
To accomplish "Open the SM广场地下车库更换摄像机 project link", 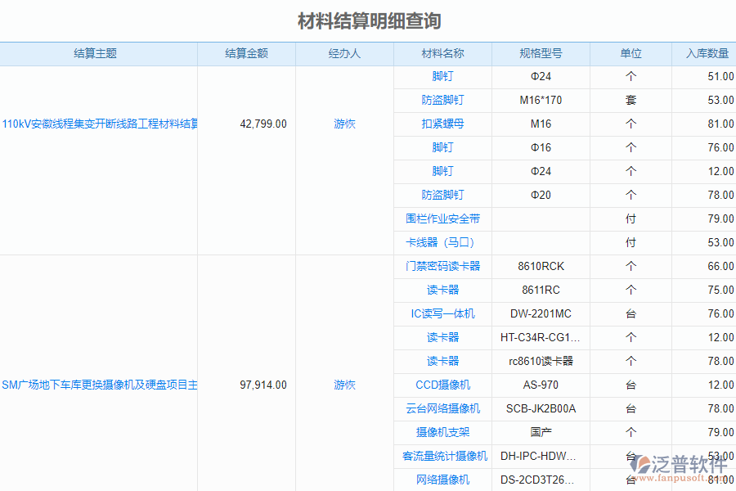I will (x=100, y=385).
